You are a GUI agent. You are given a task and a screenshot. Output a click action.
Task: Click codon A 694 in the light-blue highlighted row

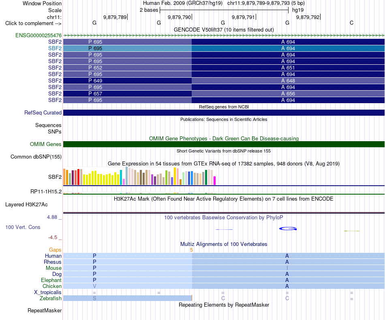point(288,48)
